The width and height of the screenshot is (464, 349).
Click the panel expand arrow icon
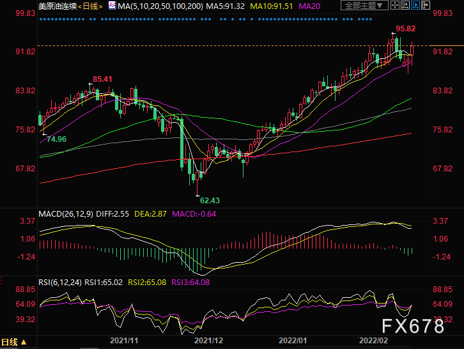(x=426, y=5)
